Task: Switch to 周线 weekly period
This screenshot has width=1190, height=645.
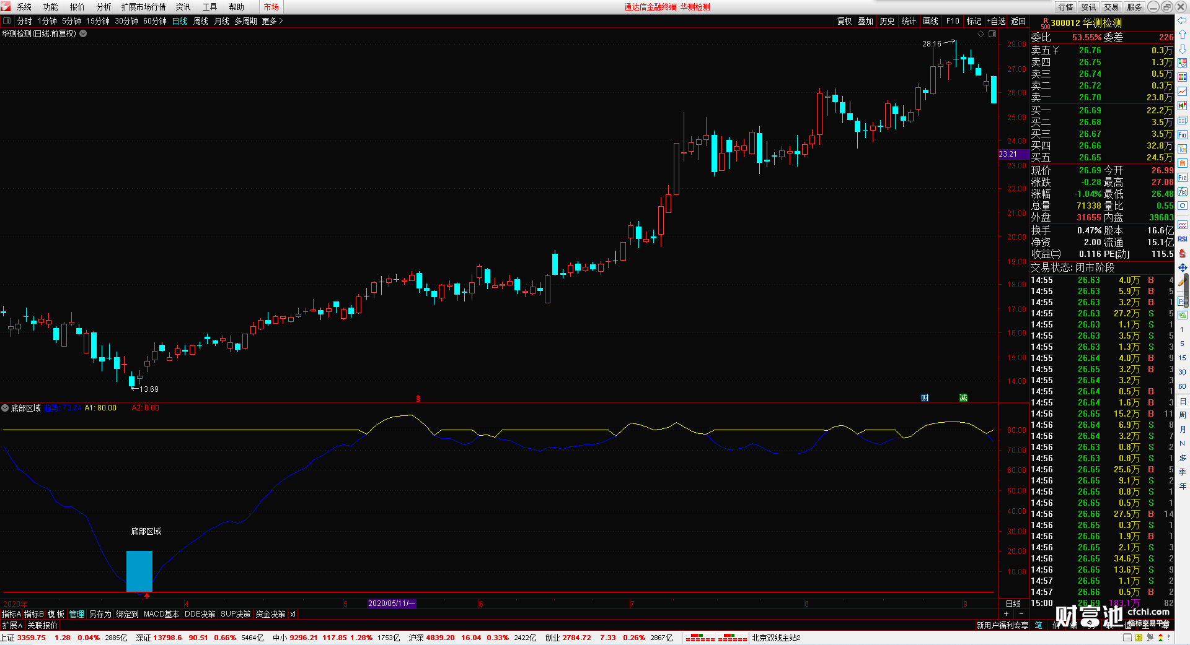Action: (201, 21)
